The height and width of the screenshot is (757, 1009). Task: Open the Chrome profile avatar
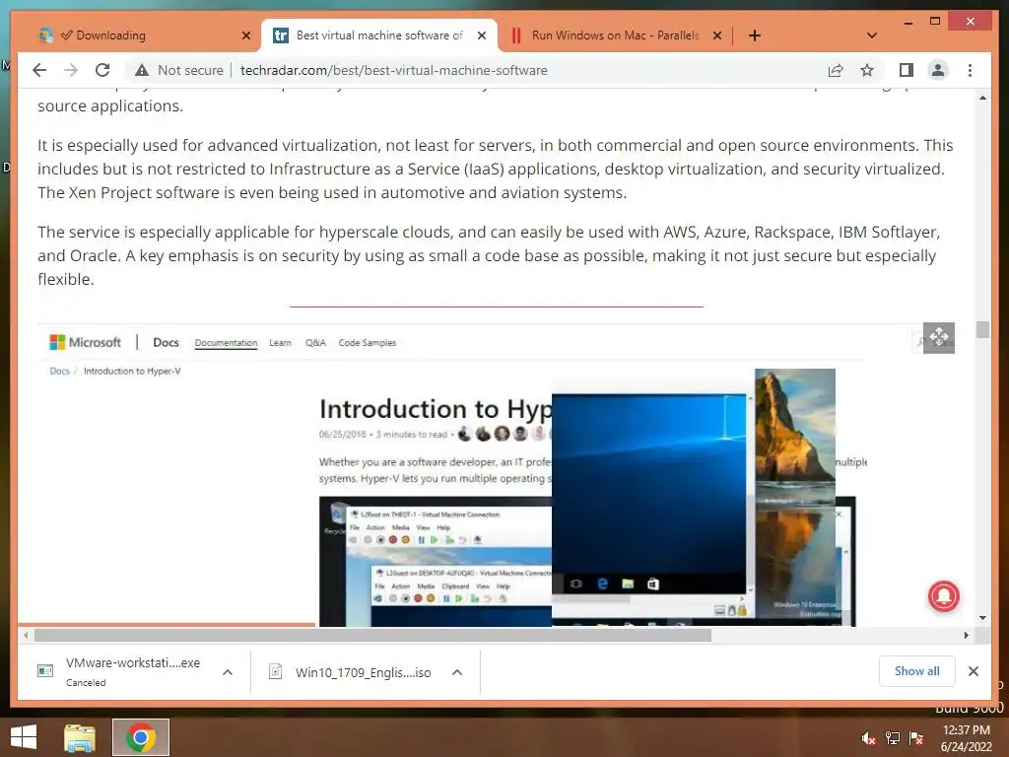(938, 70)
